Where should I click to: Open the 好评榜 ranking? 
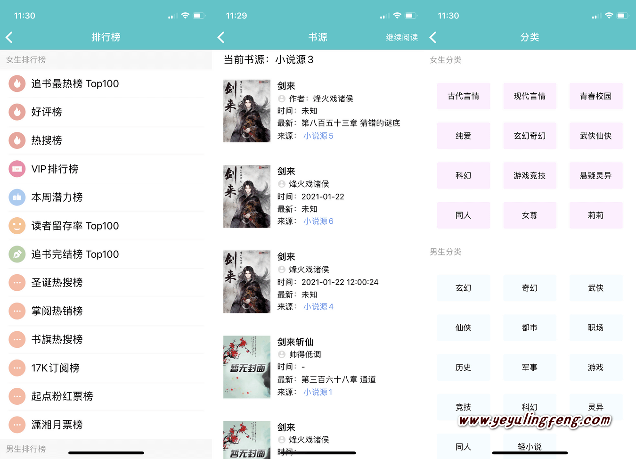pos(106,112)
